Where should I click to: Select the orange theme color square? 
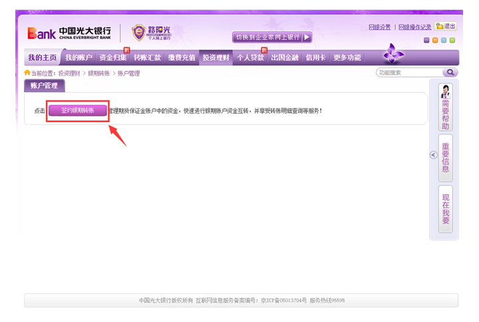click(436, 40)
